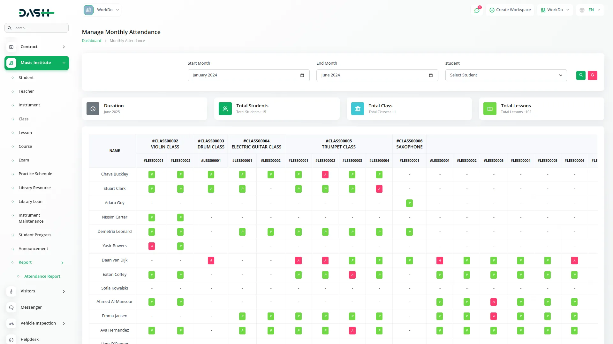Click the red reset filter button
This screenshot has width=613, height=344.
(592, 75)
